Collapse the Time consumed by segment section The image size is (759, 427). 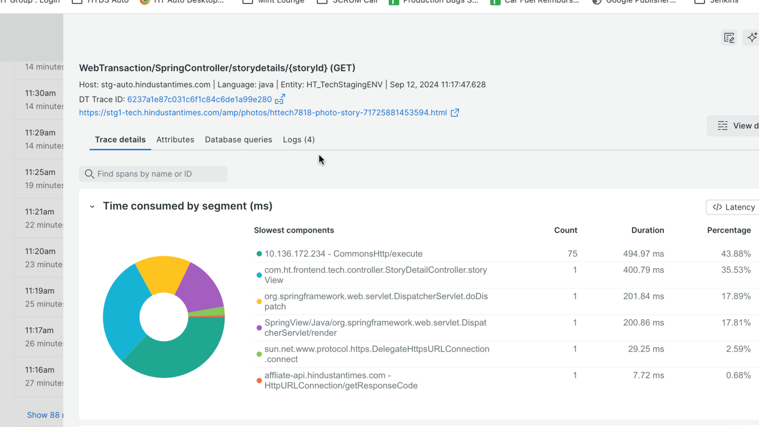click(x=93, y=206)
